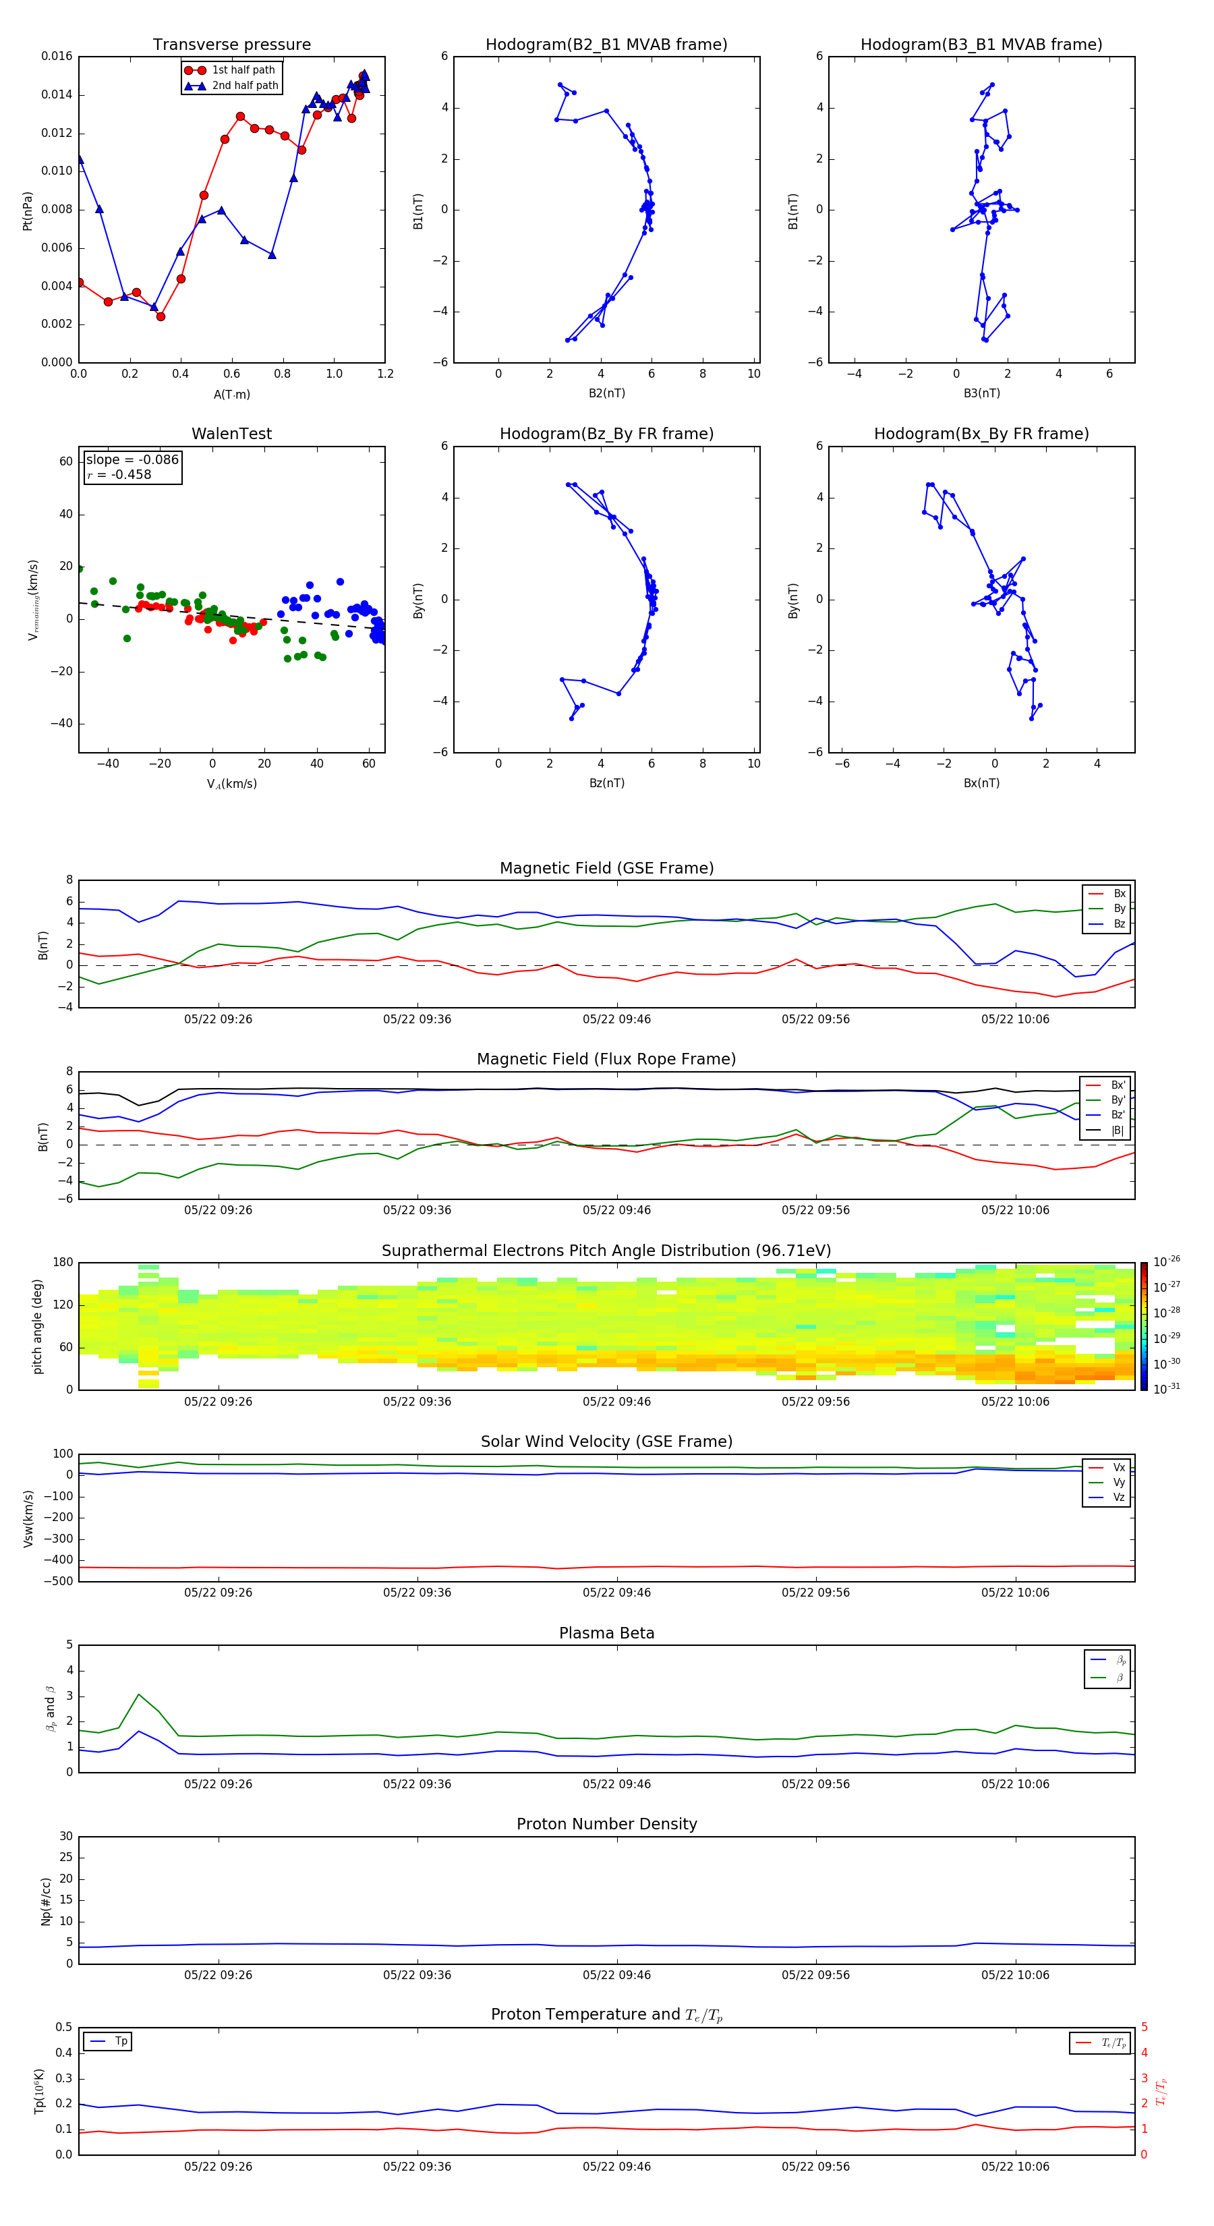Click '05/22 10:06' tick under Plasma Beta plot
1214x2226 pixels.
click(1015, 1784)
